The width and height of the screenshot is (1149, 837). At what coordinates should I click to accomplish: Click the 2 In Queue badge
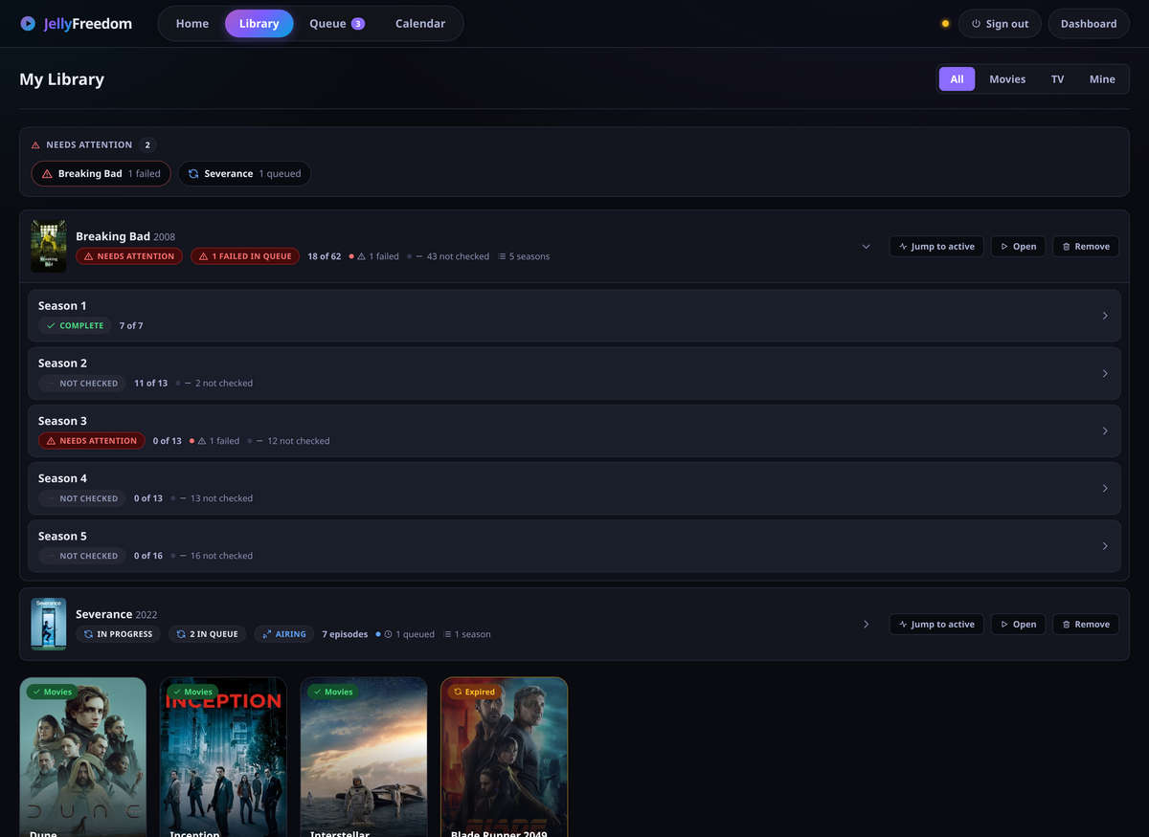[x=208, y=634]
